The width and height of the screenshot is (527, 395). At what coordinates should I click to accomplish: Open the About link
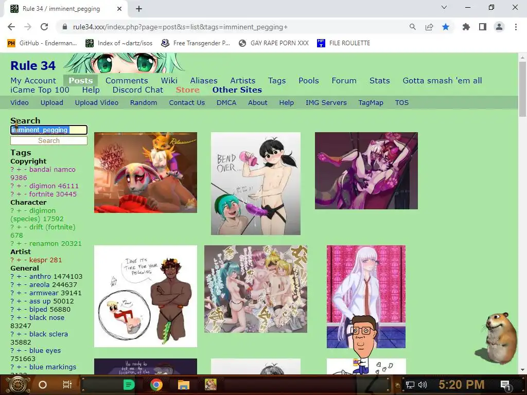(258, 103)
